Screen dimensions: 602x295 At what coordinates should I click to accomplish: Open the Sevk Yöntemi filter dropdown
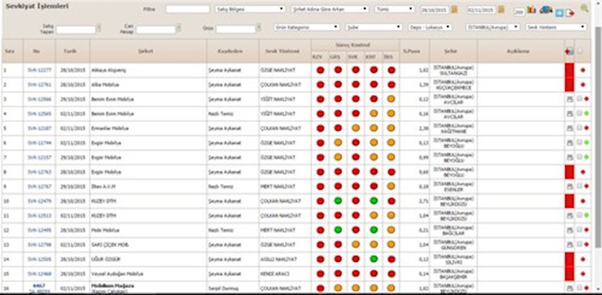(x=556, y=27)
